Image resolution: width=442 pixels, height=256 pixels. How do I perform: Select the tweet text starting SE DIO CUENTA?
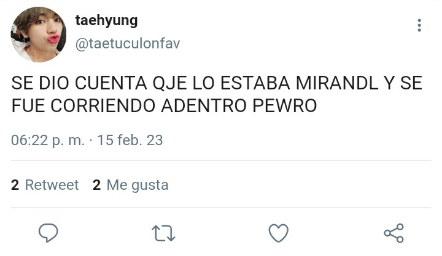click(x=217, y=94)
